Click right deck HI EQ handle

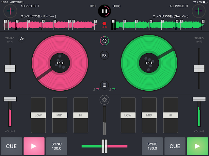click(170, 115)
